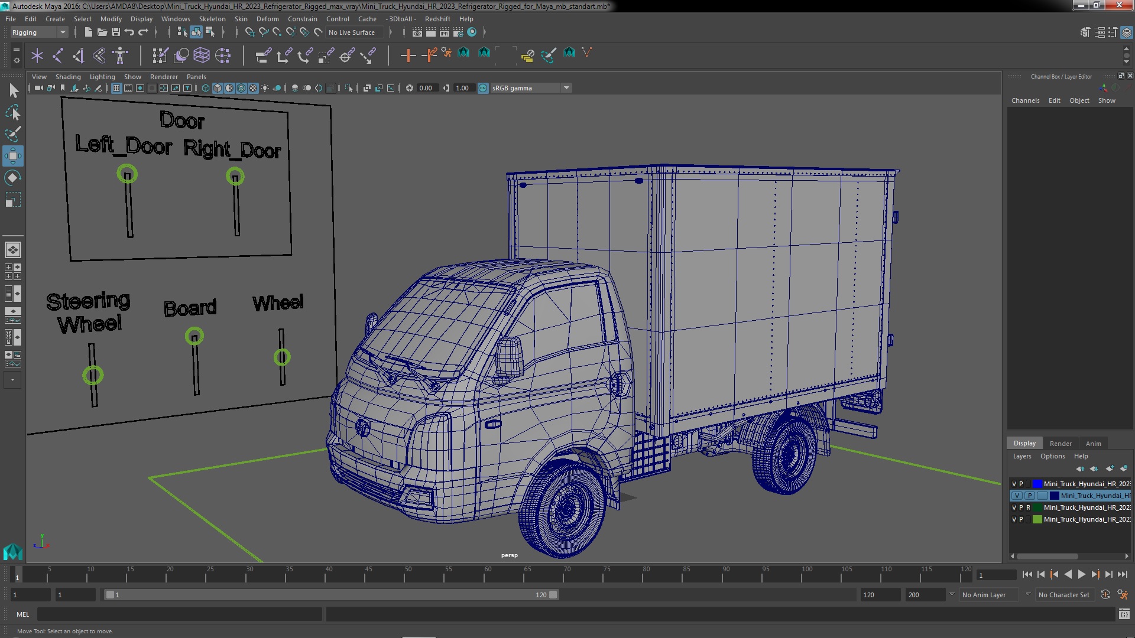Viewport: 1135px width, 638px height.
Task: Open the Constrain menu
Action: coord(303,19)
